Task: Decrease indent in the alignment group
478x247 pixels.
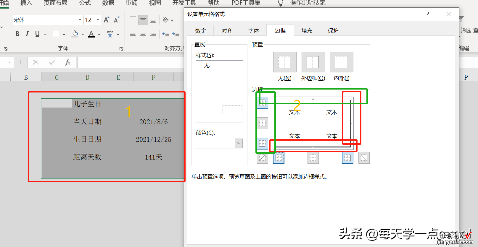Action: click(165, 34)
